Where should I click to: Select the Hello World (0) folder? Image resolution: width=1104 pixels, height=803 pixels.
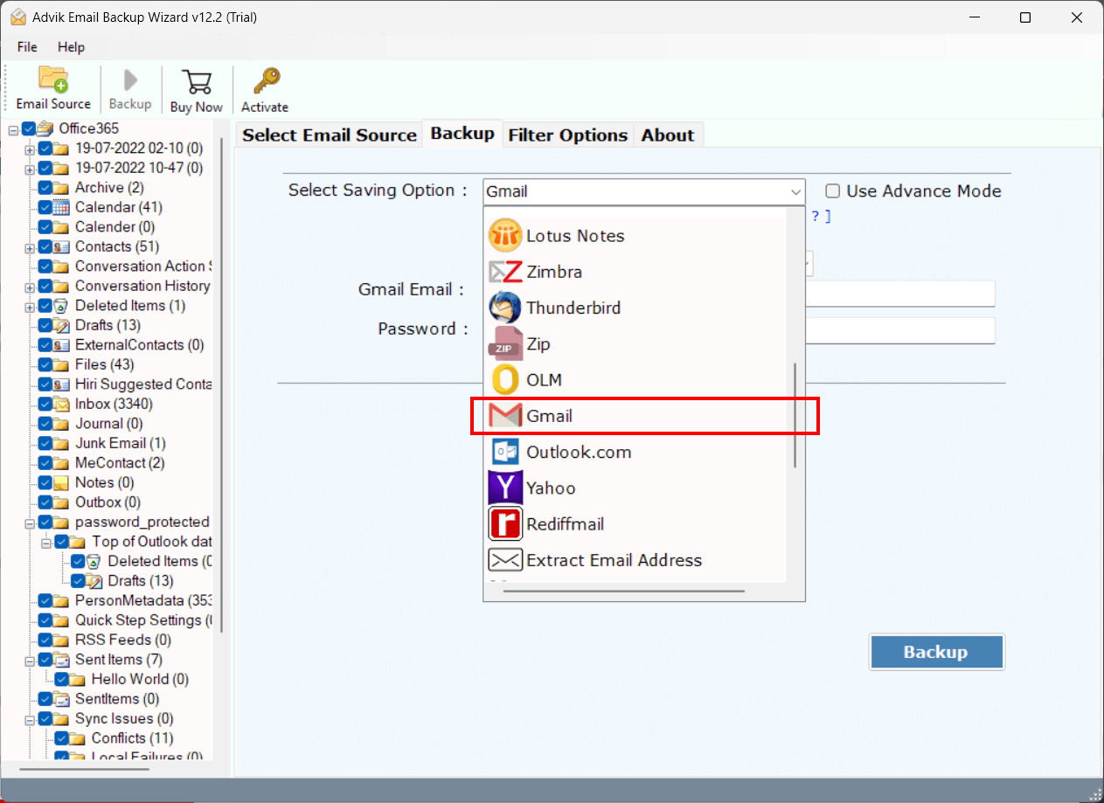pos(140,679)
